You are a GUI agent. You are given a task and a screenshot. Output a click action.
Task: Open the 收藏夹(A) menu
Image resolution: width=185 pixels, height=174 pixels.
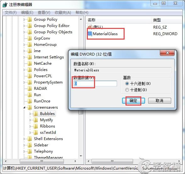63,13
